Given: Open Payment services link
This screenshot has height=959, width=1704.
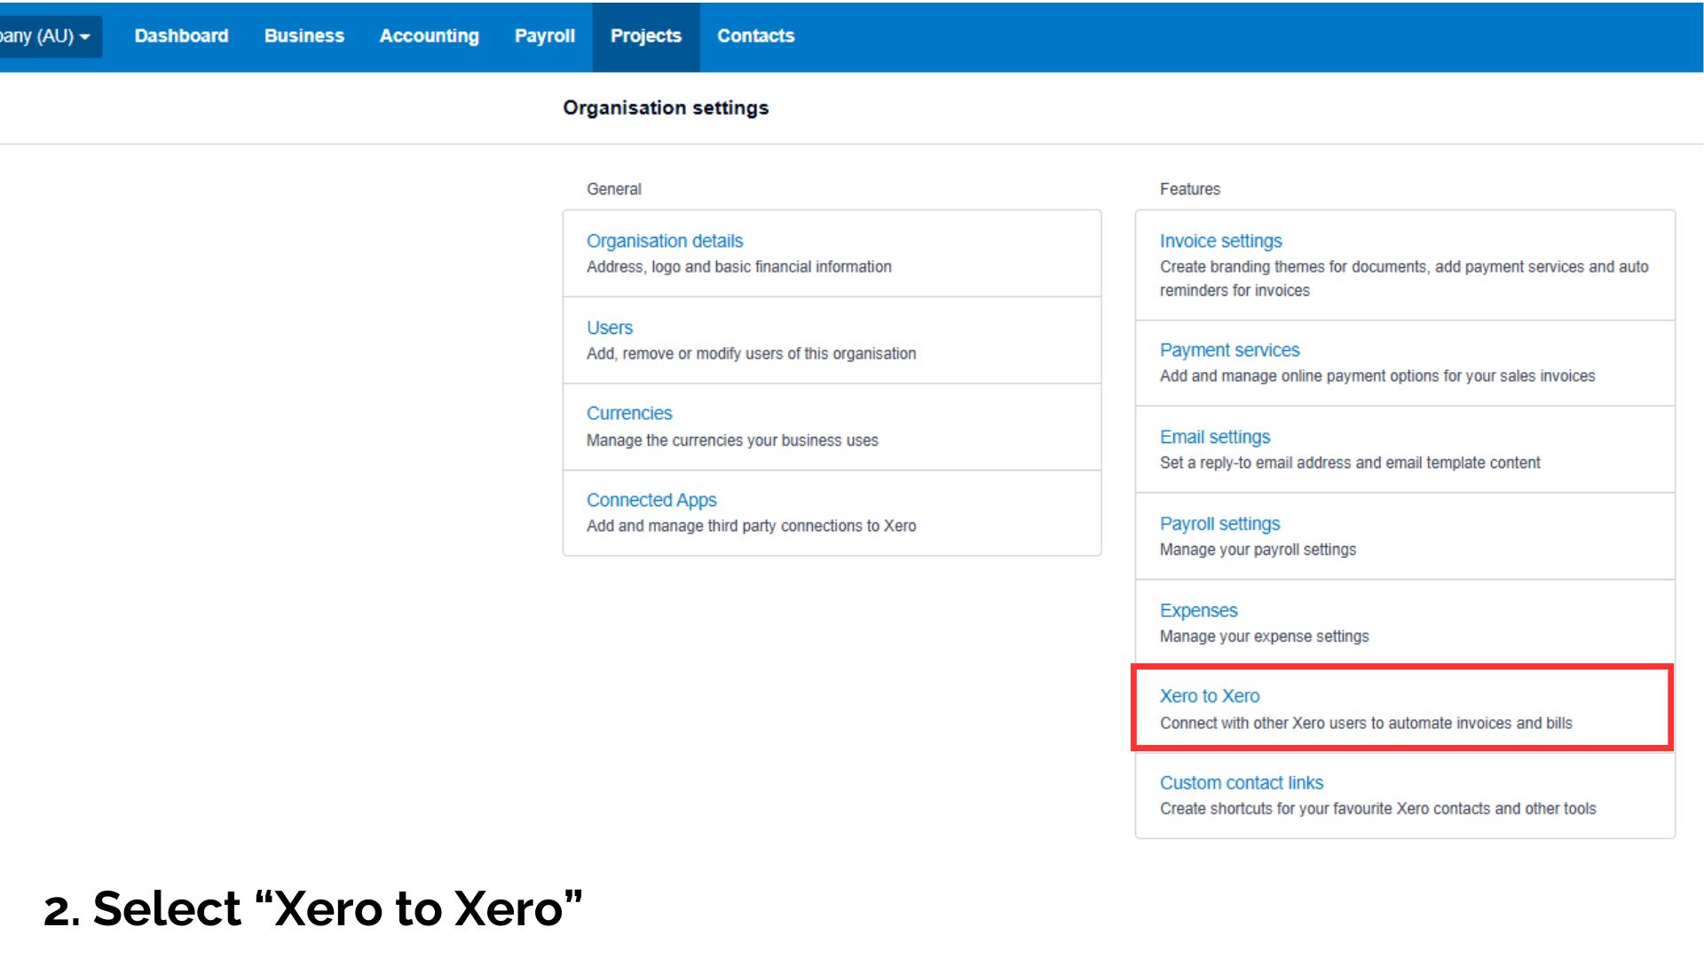Looking at the screenshot, I should pos(1229,350).
